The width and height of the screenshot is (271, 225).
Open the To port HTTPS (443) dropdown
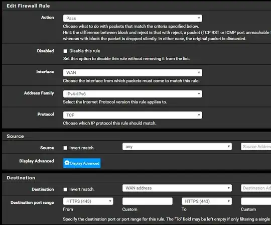tap(207, 201)
